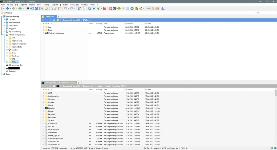The width and height of the screenshot is (277, 150).
Task: Select XYplorerPortable.exe in the file list
Action: click(x=56, y=33)
